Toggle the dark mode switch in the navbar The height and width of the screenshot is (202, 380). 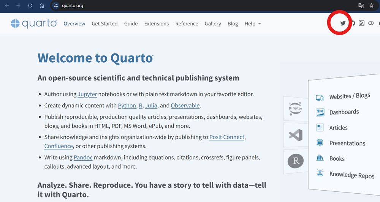click(371, 23)
